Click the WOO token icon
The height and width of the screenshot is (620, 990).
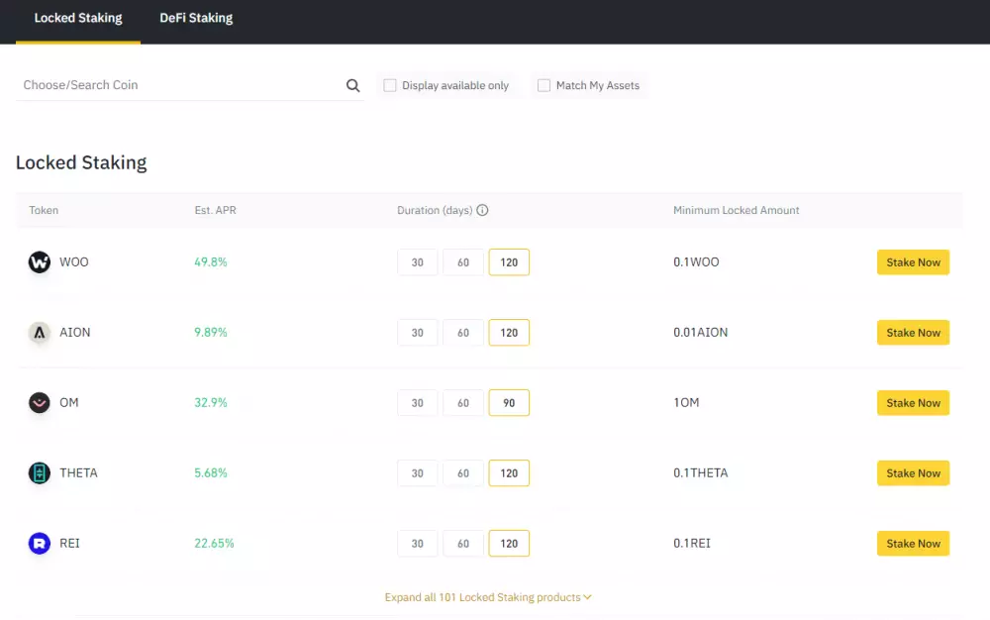[39, 261]
